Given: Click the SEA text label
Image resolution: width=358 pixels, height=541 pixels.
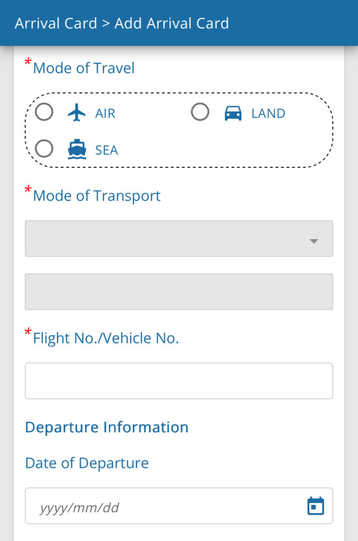Looking at the screenshot, I should pos(107,151).
